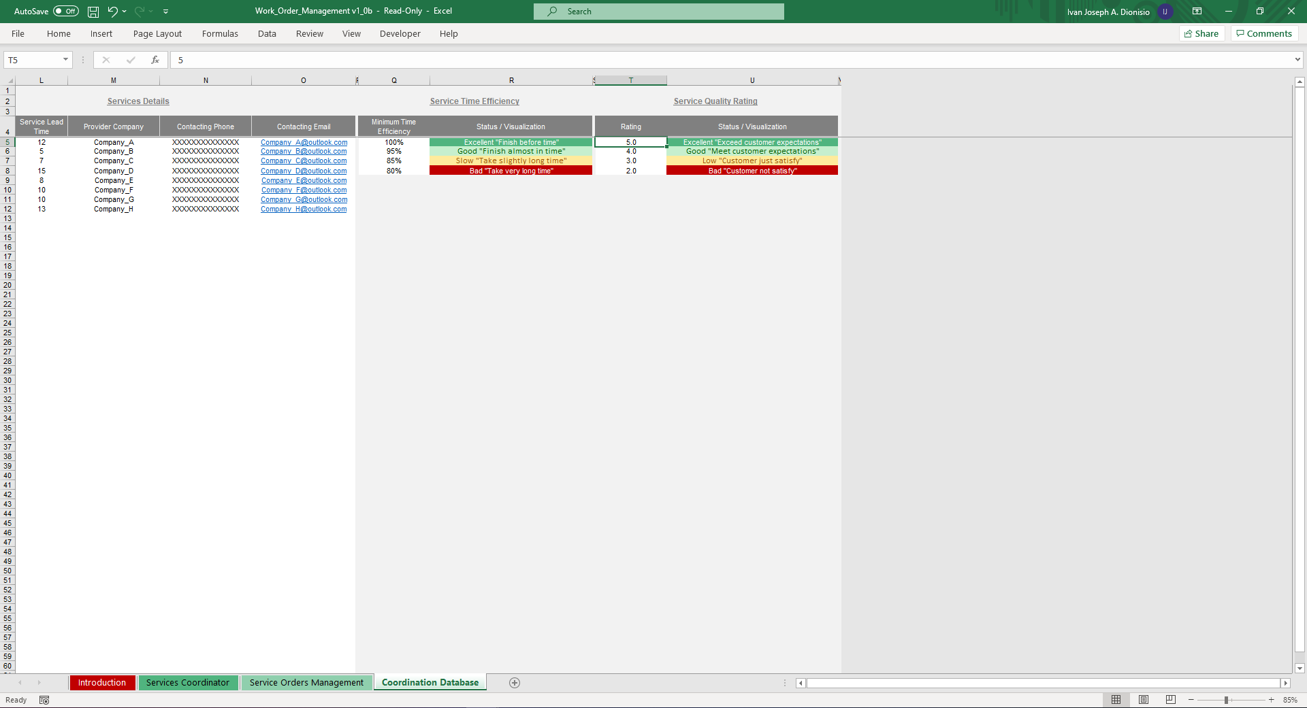This screenshot has width=1307, height=708.
Task: Click the vertical scrollbar down arrow
Action: [x=1300, y=669]
